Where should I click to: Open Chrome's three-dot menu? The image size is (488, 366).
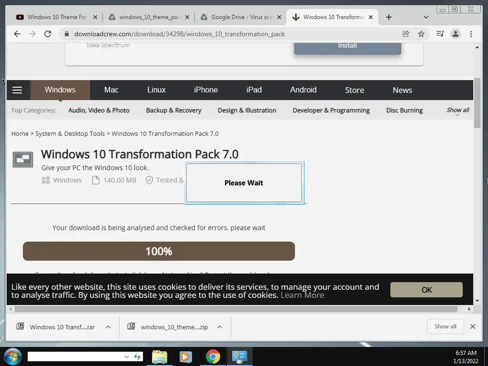[471, 34]
